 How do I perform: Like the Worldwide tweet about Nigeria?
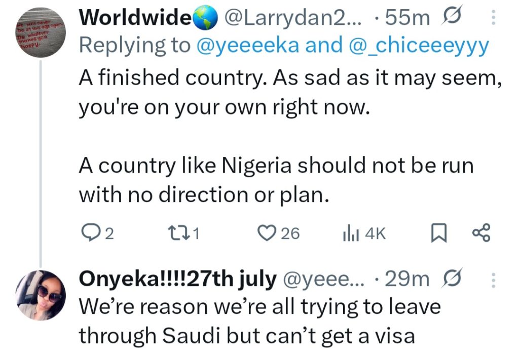click(x=266, y=233)
